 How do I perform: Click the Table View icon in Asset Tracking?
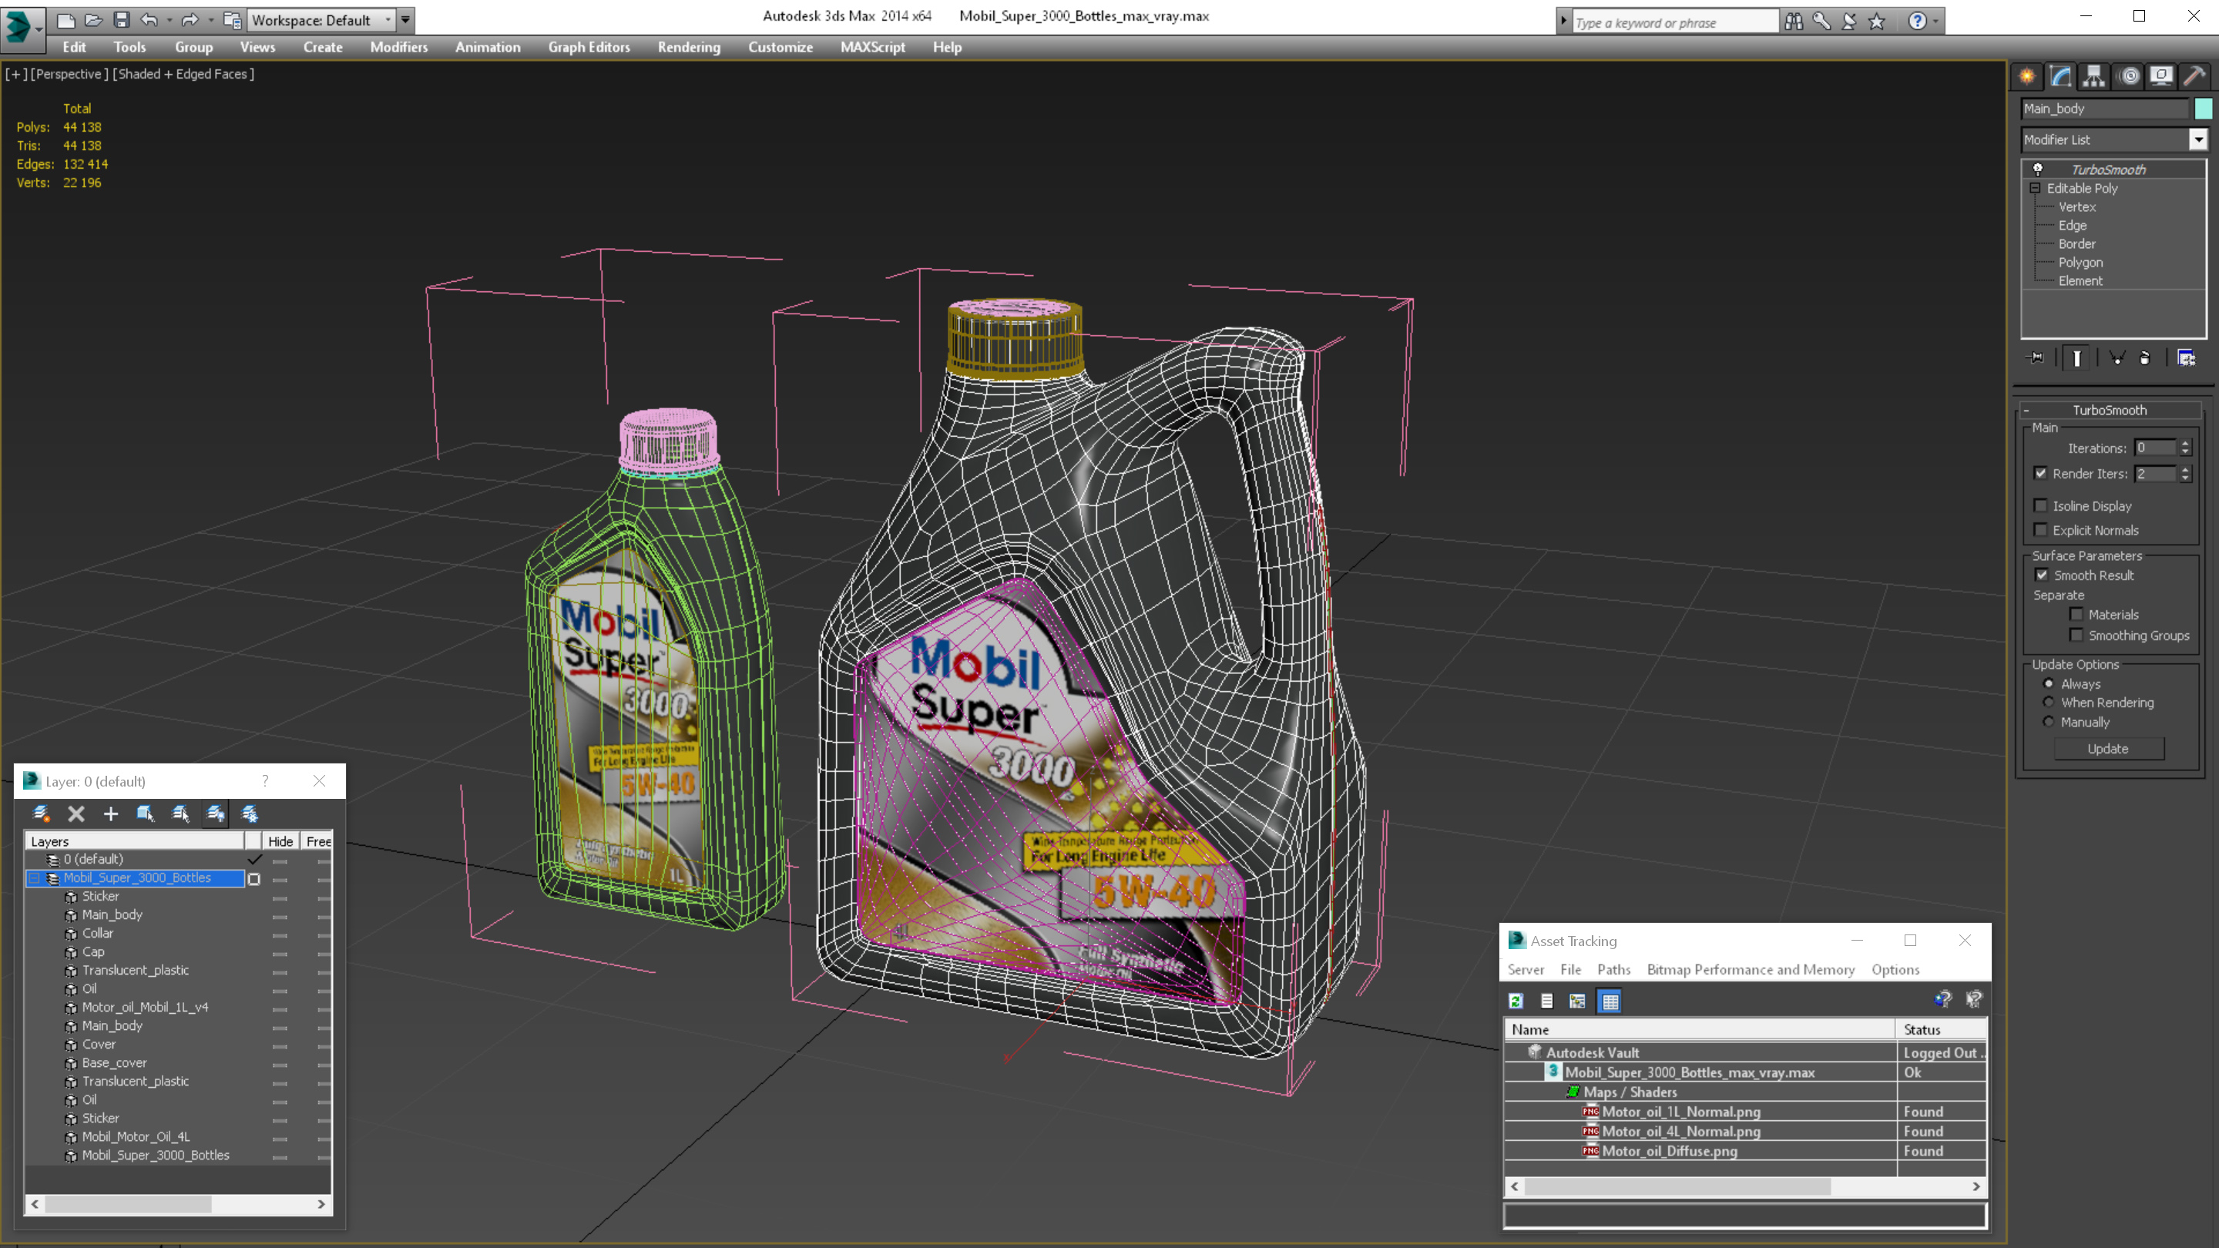coord(1609,1001)
